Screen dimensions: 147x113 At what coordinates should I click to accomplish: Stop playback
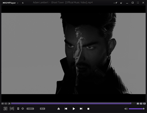[x=88, y=109]
